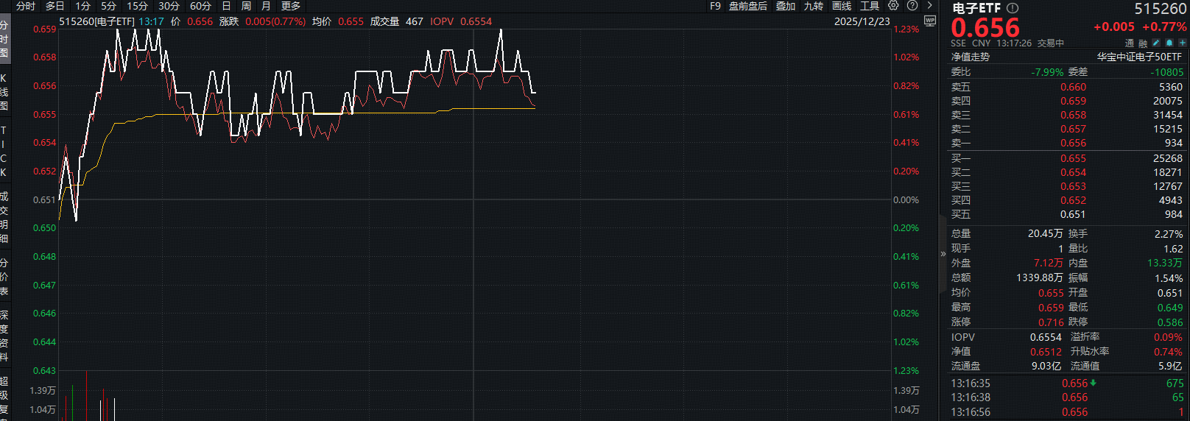Toggle 叠加 overlay option
The width and height of the screenshot is (1190, 421).
point(785,6)
